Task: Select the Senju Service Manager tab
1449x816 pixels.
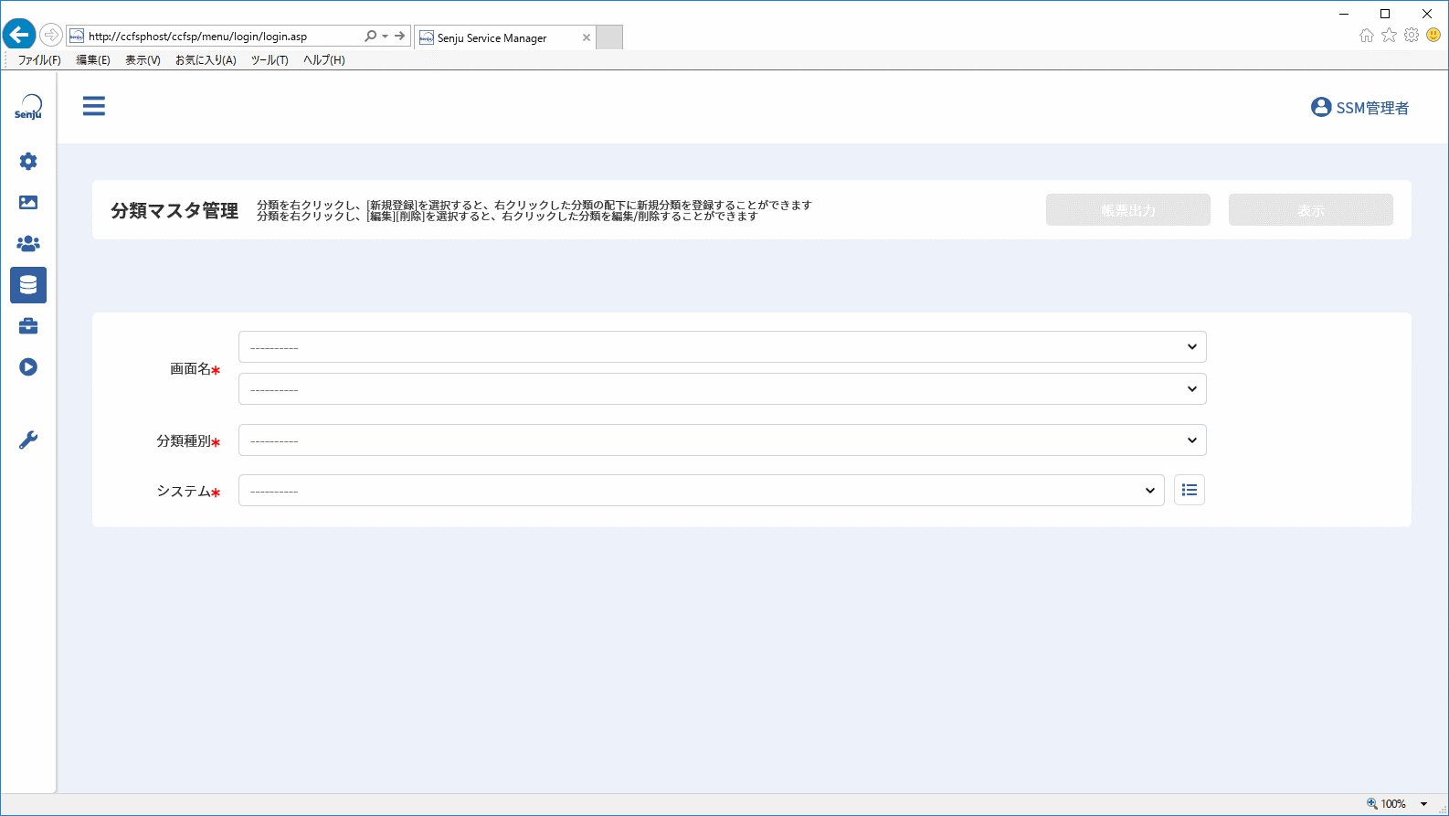Action: [x=504, y=37]
